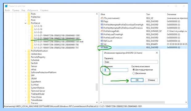Click the ProfileLoadTimeLow value icon

click(x=102, y=38)
